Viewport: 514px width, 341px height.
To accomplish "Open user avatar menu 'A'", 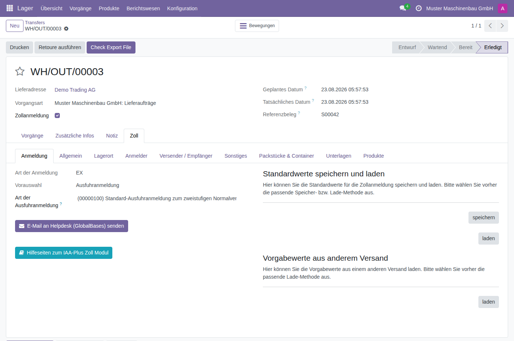I will (x=503, y=8).
